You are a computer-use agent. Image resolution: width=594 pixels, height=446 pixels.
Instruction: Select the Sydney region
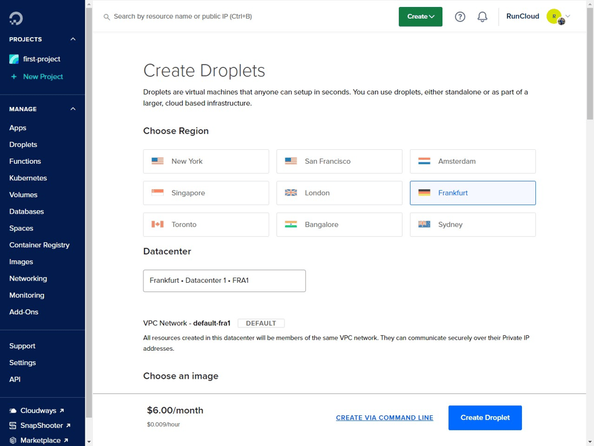coord(473,225)
